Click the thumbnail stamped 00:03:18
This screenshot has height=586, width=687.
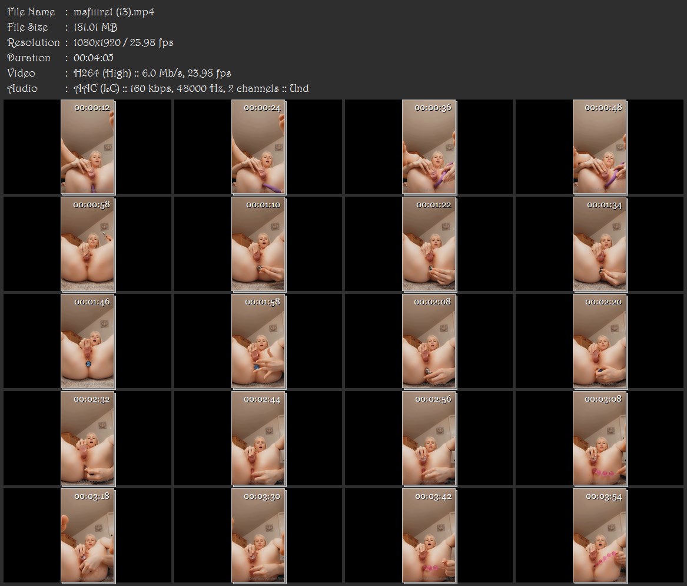[x=88, y=536]
